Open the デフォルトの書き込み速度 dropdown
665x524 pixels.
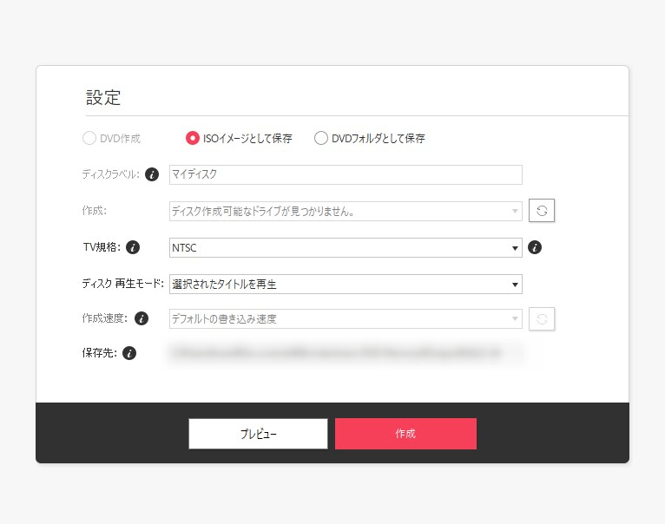pyautogui.click(x=346, y=318)
